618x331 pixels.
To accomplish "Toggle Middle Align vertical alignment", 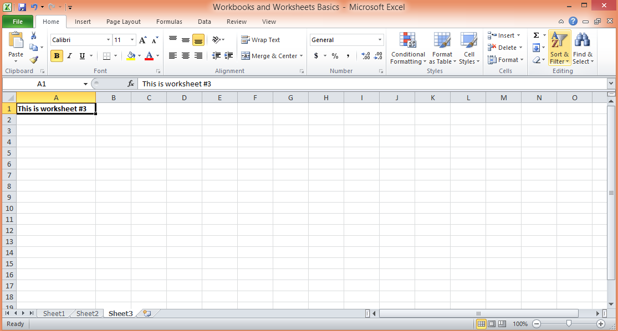I will (186, 40).
